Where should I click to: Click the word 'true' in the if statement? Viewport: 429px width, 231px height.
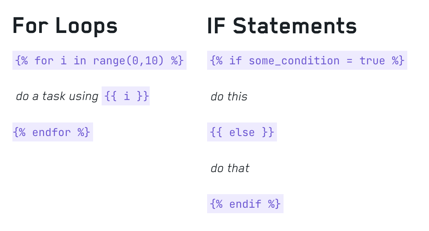(x=372, y=61)
